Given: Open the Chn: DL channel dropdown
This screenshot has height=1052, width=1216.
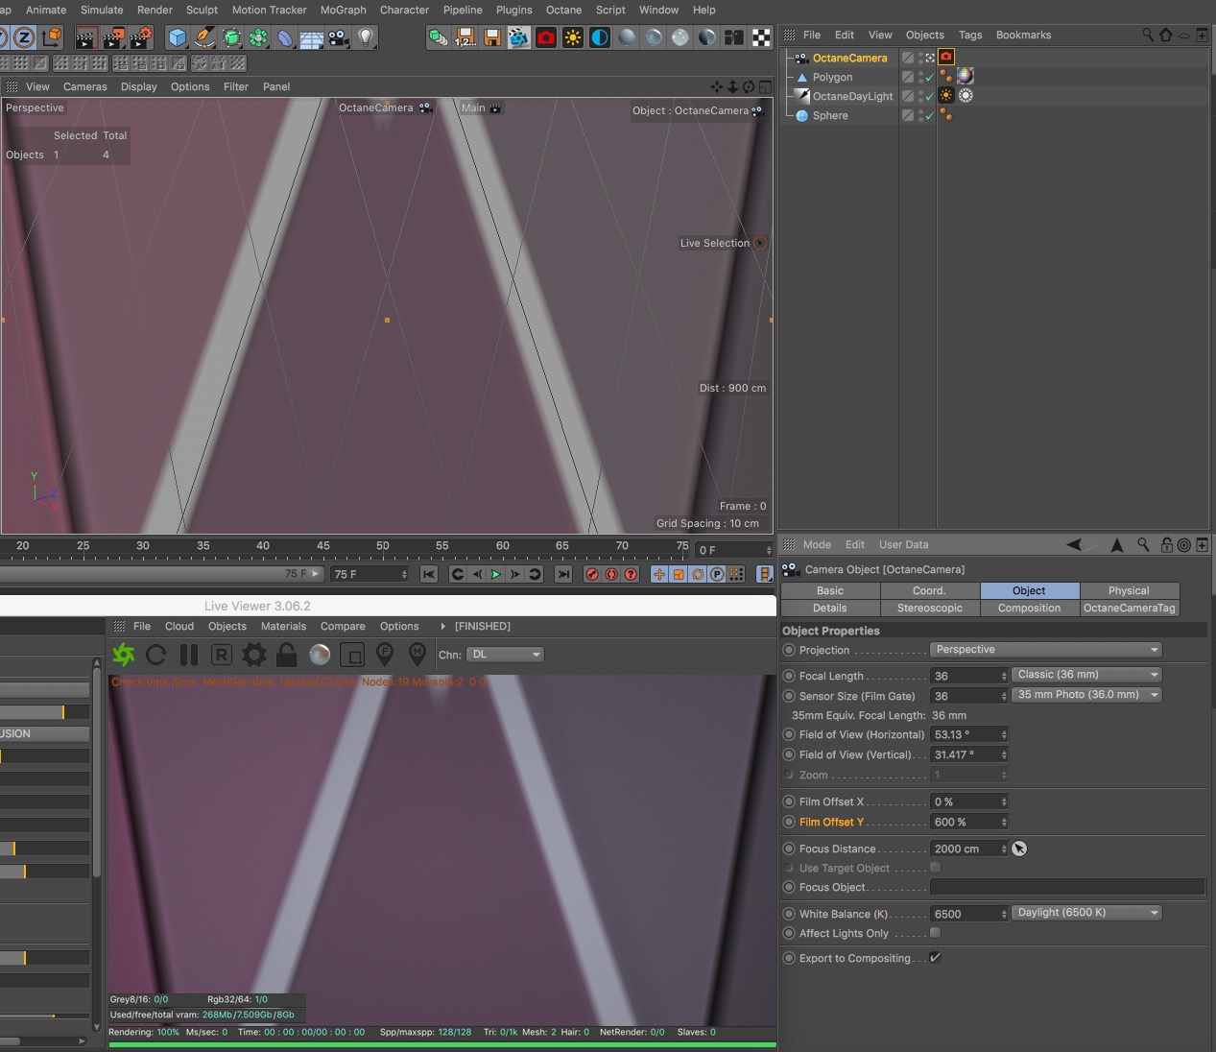Looking at the screenshot, I should click(x=506, y=655).
